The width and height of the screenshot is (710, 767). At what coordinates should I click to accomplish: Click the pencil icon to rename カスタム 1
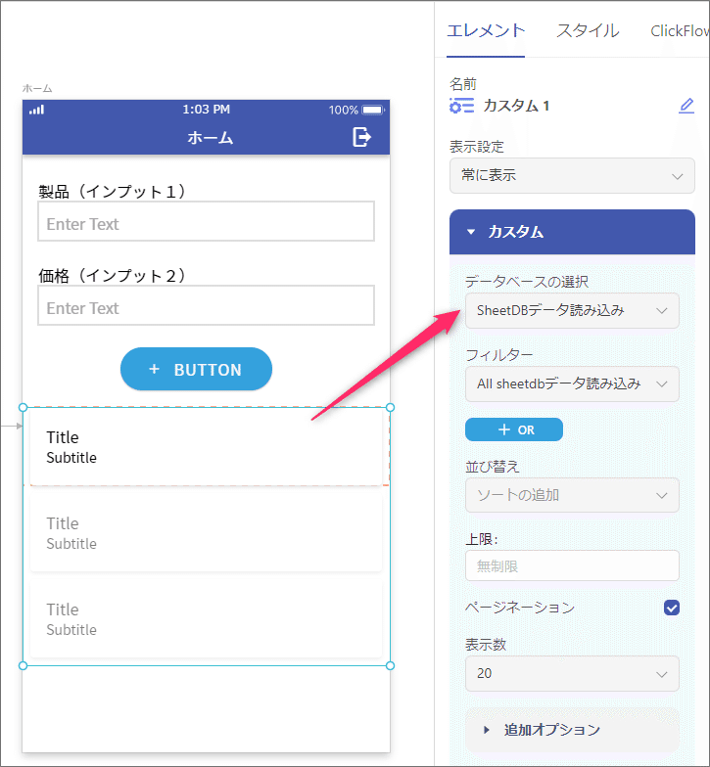(x=686, y=106)
